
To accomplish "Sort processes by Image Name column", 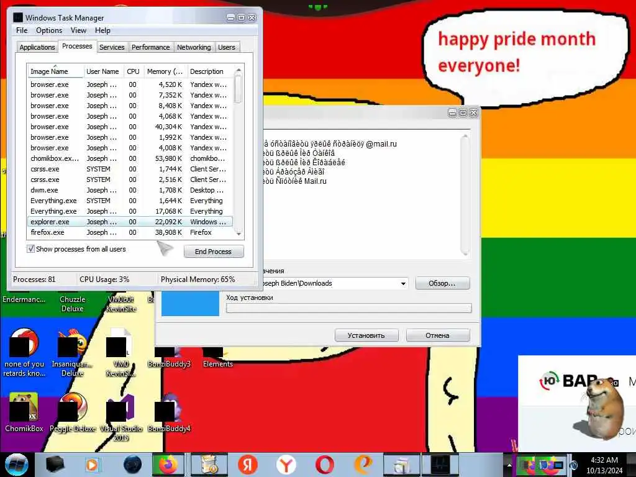I will [55, 71].
